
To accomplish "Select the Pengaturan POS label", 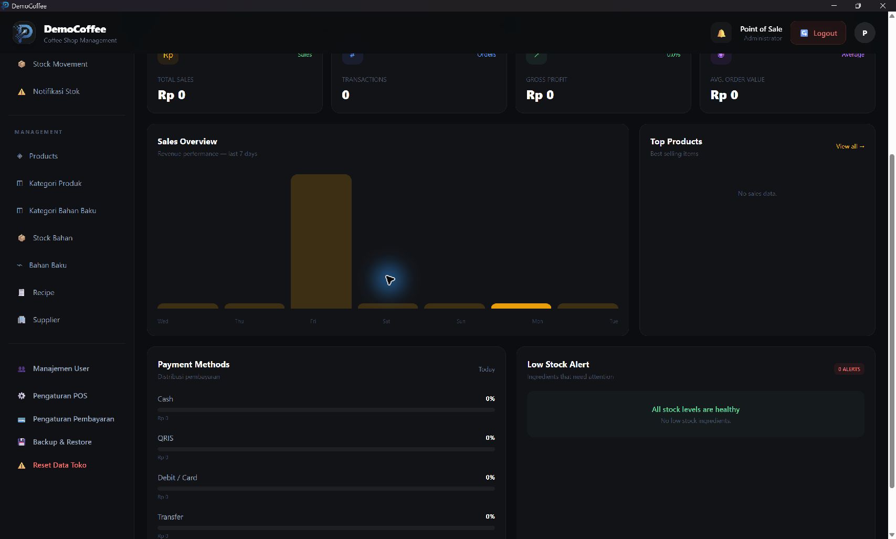I will tap(60, 396).
